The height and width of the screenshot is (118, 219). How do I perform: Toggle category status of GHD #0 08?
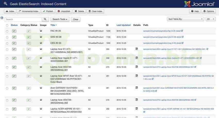(x=29, y=37)
